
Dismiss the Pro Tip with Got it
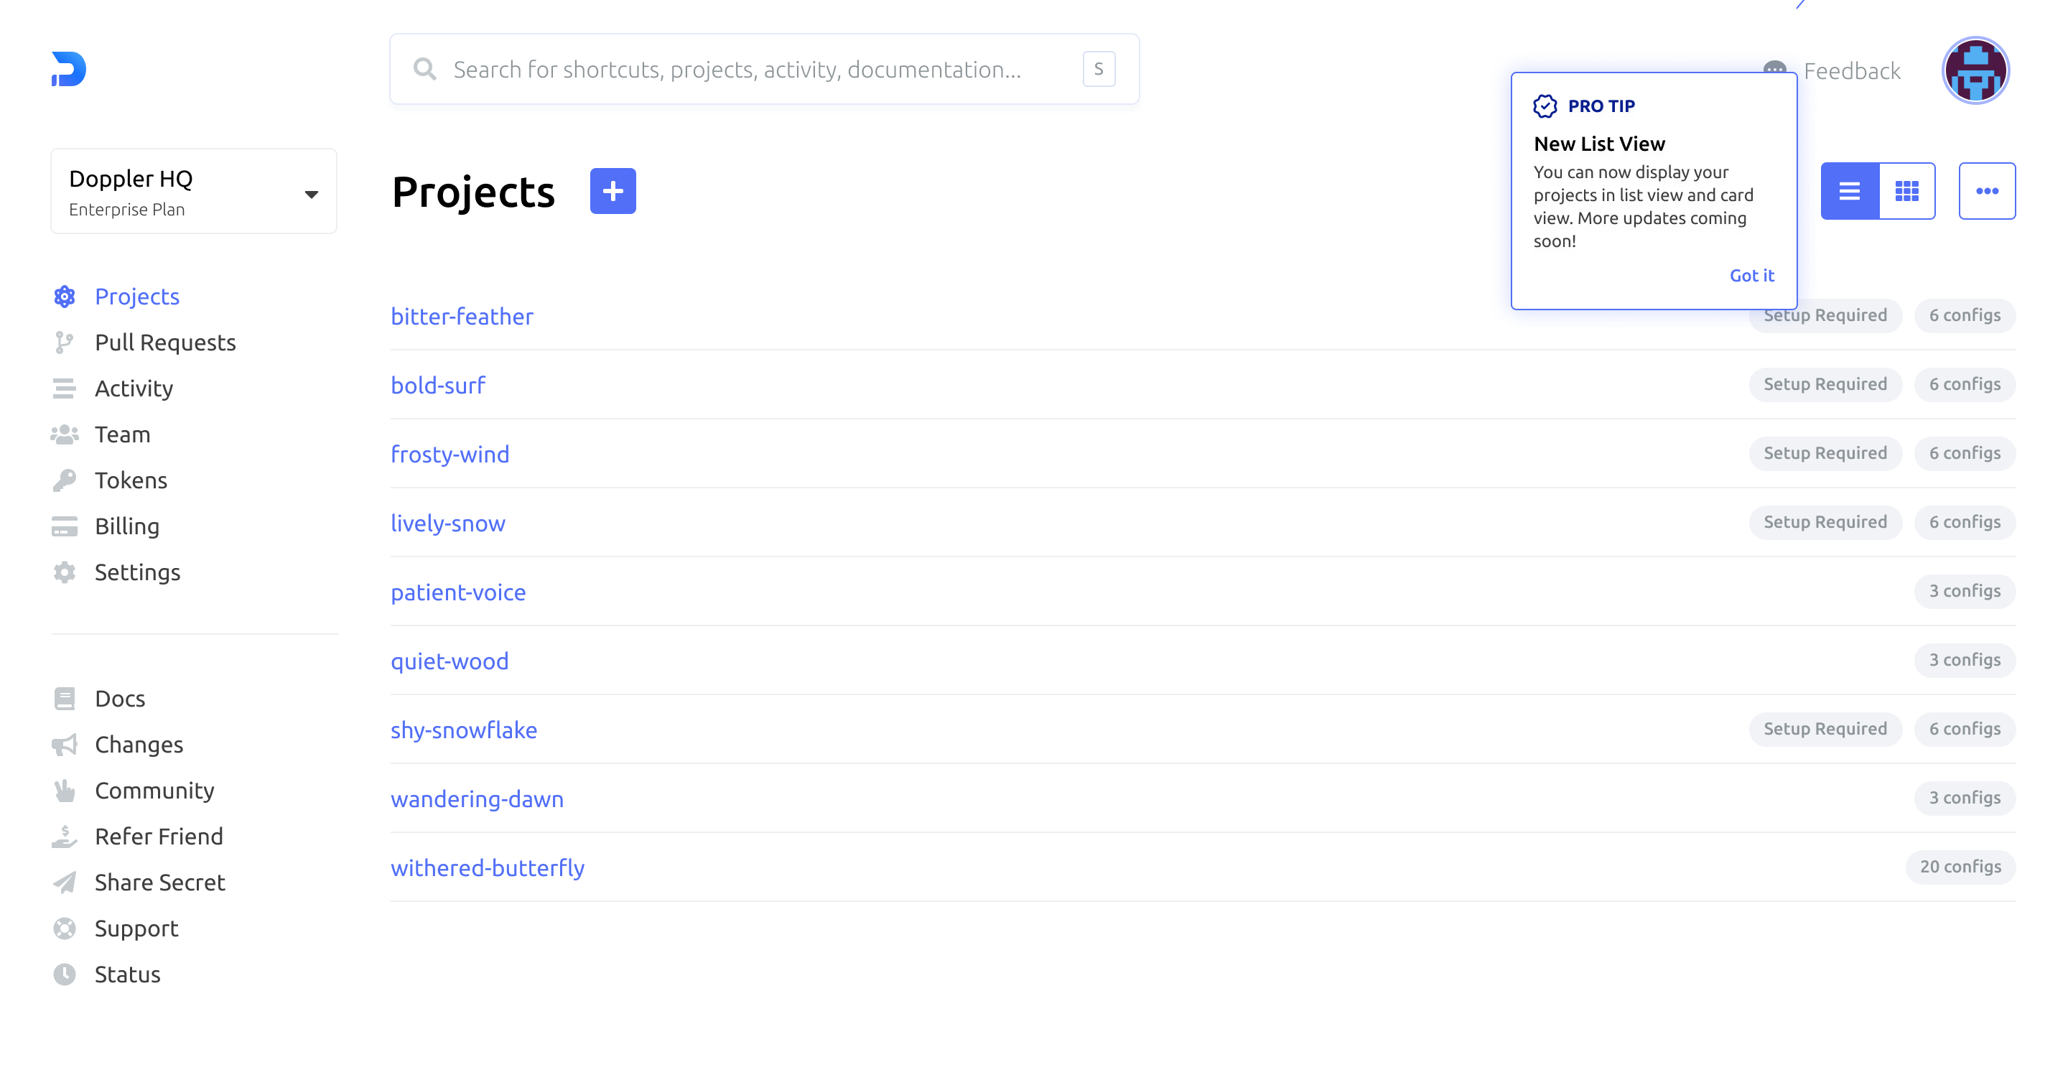(1753, 276)
